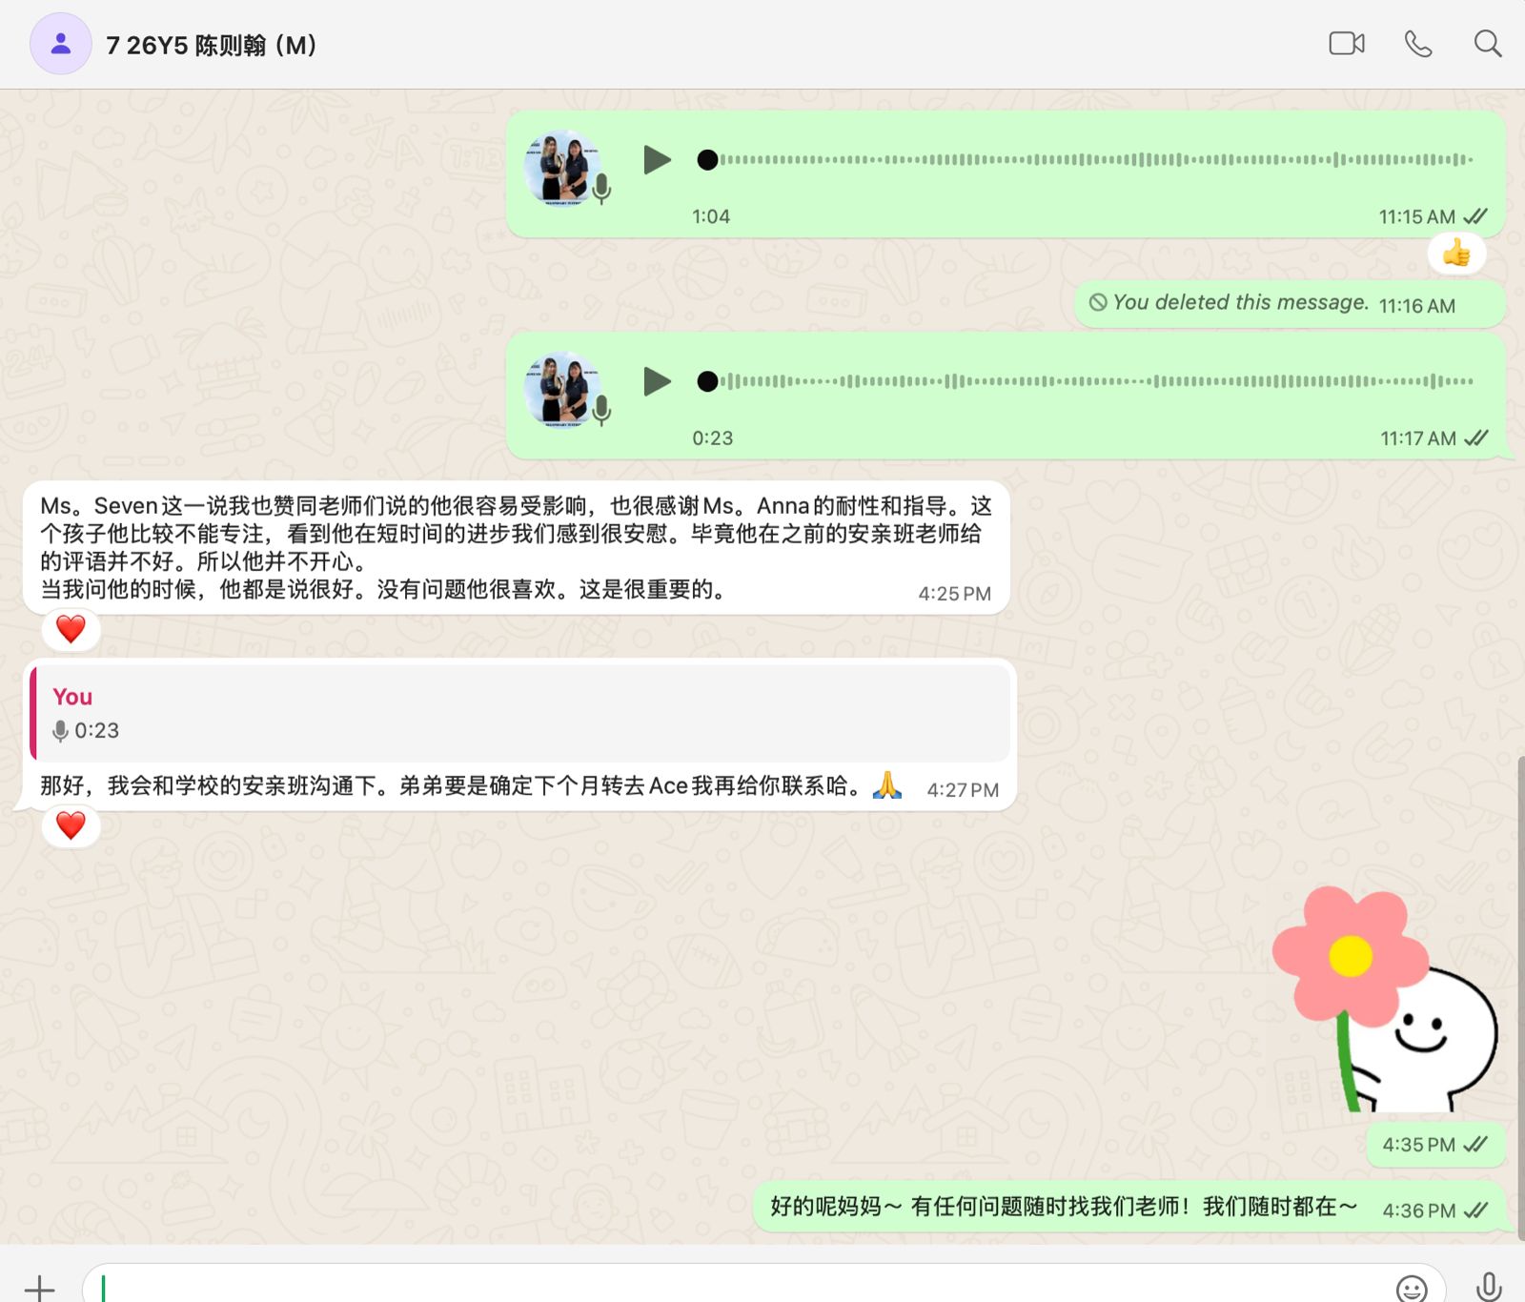This screenshot has width=1525, height=1302.
Task: Click the folded-hands emoji in 4:27 PM message
Action: click(887, 784)
